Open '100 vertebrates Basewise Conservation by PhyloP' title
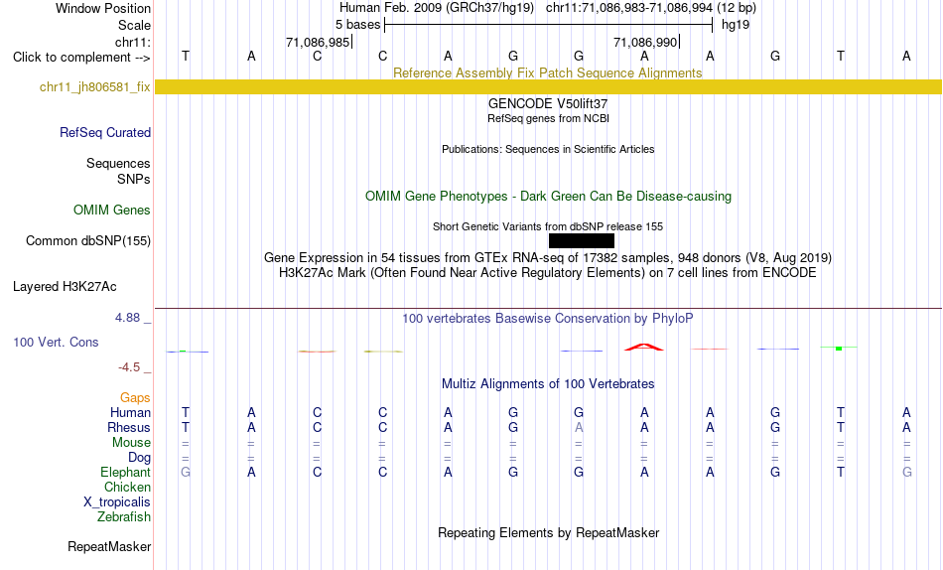The image size is (943, 570). (x=548, y=319)
